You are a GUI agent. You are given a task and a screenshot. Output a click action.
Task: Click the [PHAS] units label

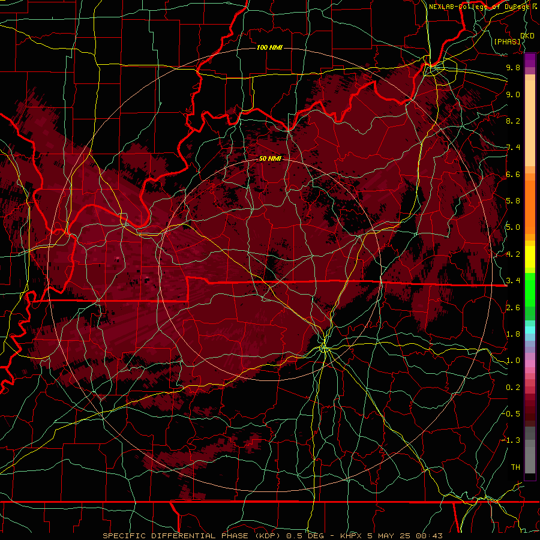(x=507, y=41)
